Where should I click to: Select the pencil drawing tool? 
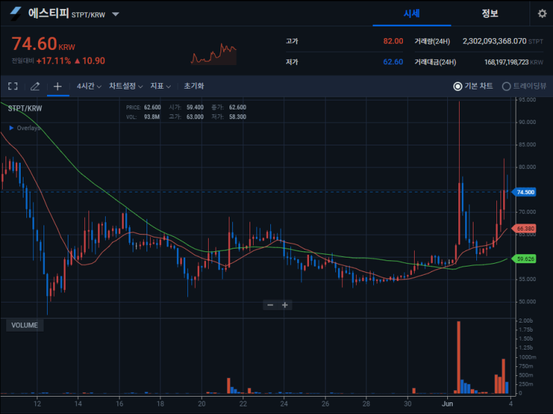point(35,86)
